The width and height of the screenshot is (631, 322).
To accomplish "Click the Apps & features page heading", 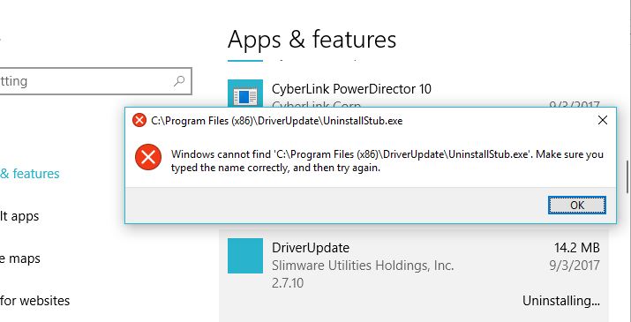I will tap(312, 40).
